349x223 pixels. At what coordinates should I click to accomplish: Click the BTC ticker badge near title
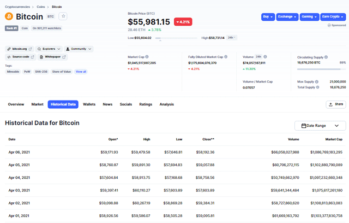tap(51, 16)
